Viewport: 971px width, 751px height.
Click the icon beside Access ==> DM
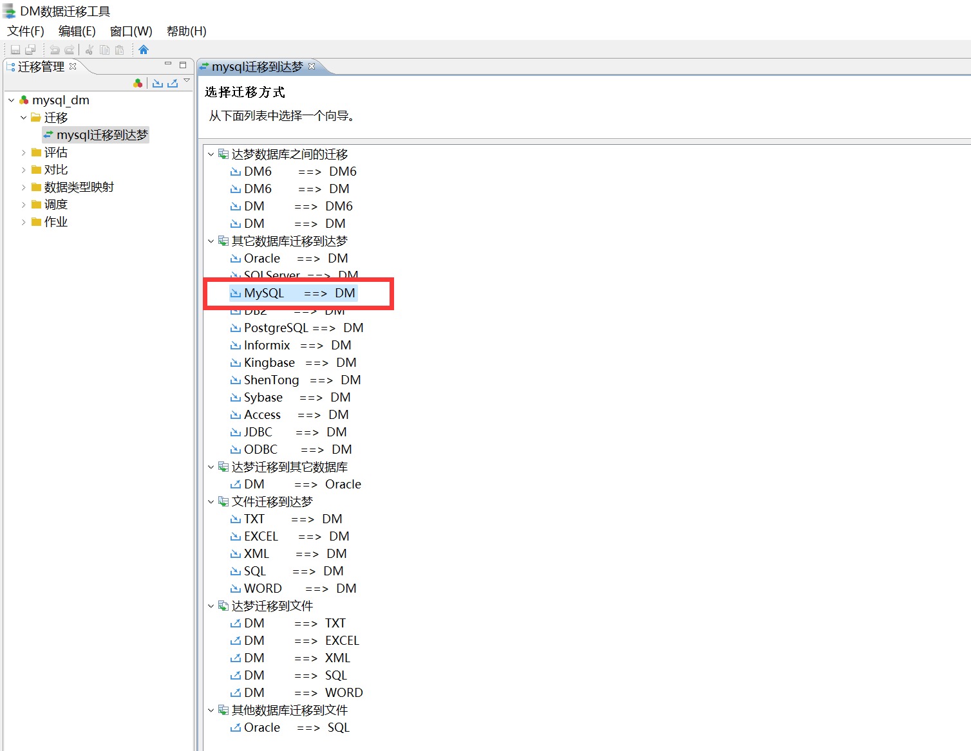(x=236, y=415)
